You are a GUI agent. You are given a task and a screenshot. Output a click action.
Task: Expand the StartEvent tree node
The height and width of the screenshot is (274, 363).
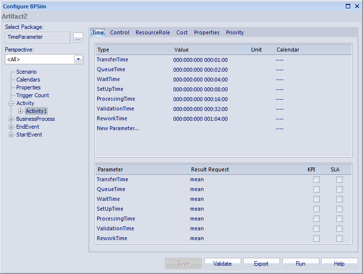coord(11,135)
